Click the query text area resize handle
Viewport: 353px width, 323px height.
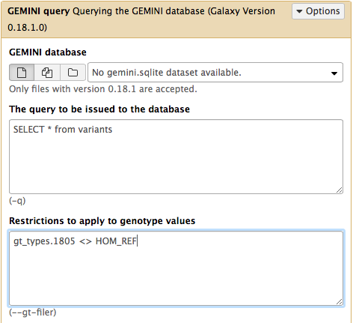339,190
